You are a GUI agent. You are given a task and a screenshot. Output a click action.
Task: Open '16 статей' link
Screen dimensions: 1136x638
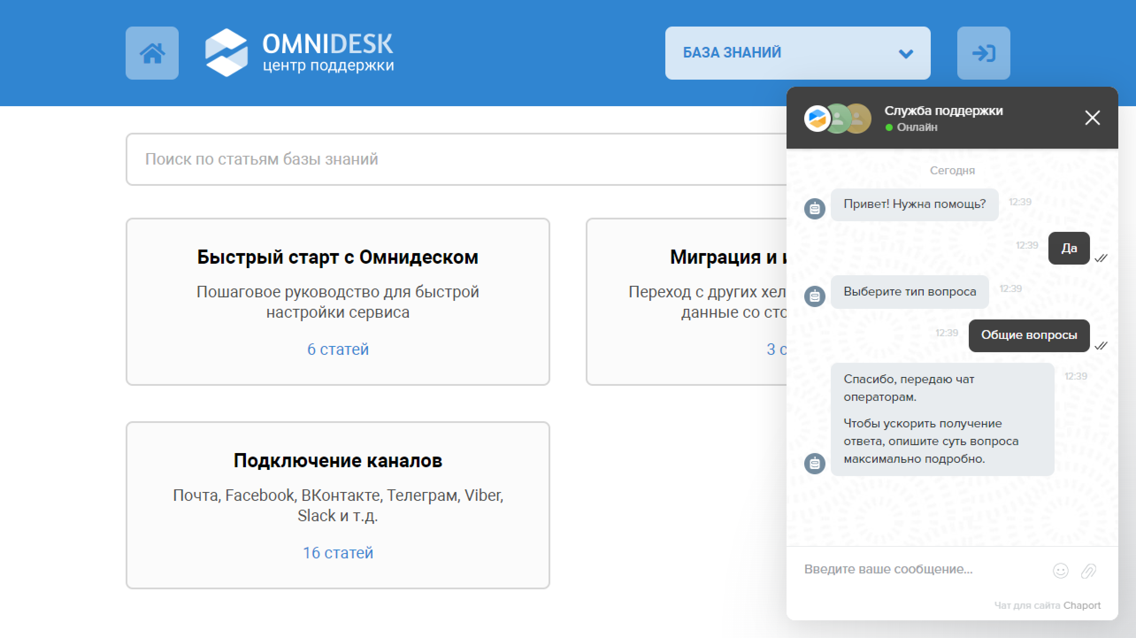click(338, 553)
